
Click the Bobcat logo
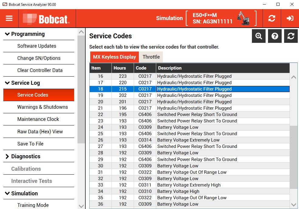pyautogui.click(x=46, y=19)
